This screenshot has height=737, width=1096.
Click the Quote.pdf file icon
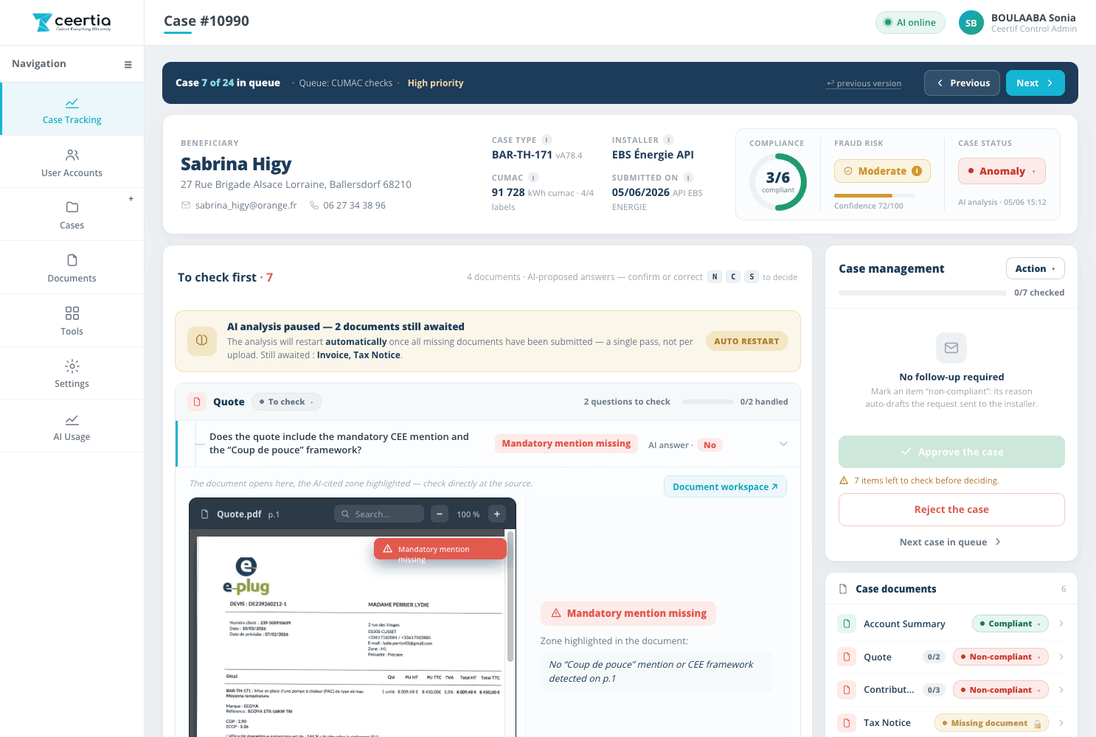click(205, 514)
